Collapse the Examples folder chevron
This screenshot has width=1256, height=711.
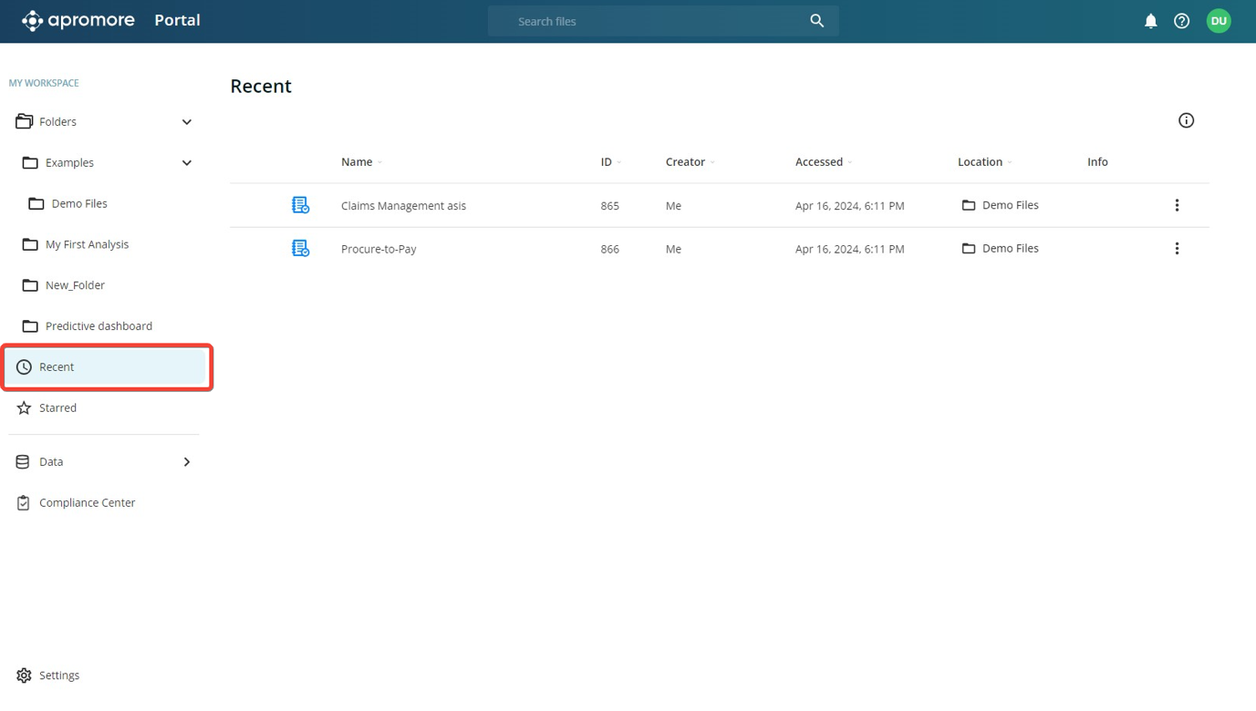coord(186,163)
